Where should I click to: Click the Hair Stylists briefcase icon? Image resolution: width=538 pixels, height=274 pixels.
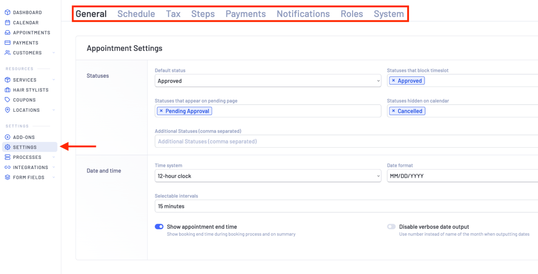(8, 90)
